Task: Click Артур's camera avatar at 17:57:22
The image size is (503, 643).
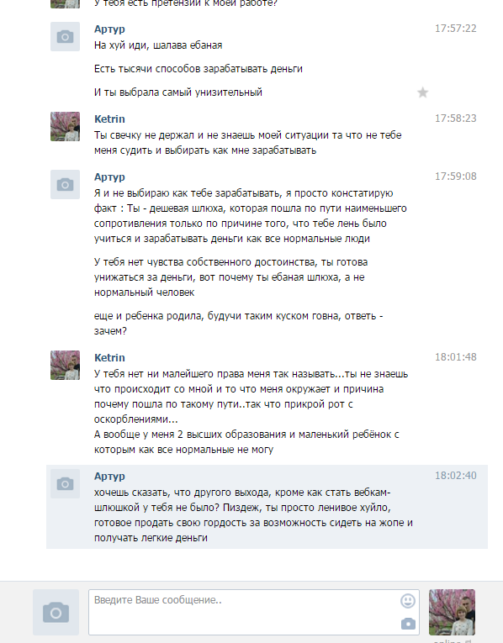Action: pos(65,36)
